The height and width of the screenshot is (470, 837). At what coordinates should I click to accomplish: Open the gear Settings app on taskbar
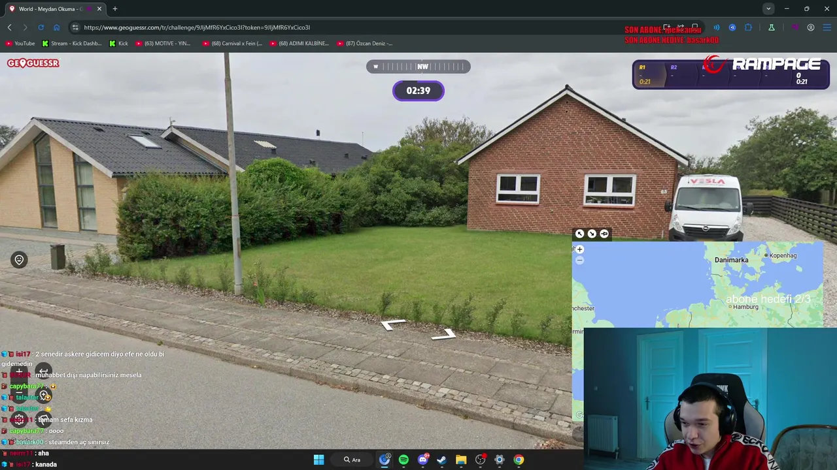click(x=500, y=460)
